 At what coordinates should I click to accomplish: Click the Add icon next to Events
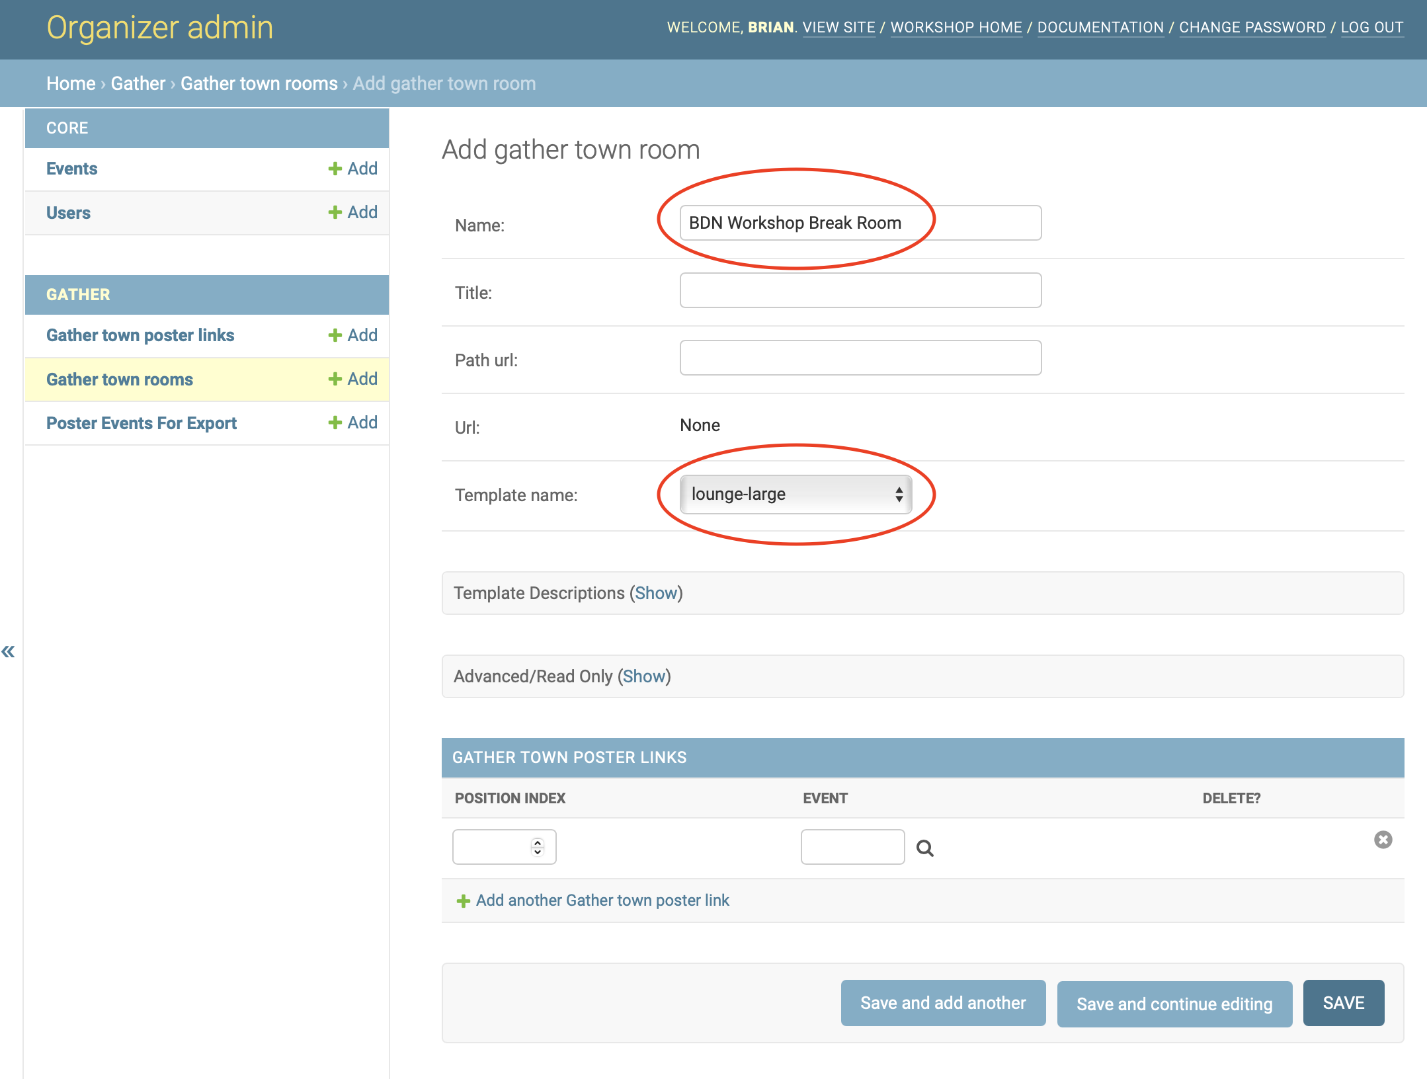click(x=353, y=169)
